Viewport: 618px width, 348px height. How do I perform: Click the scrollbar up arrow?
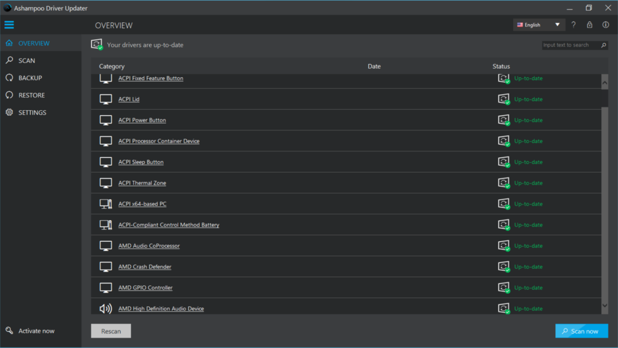tap(605, 83)
